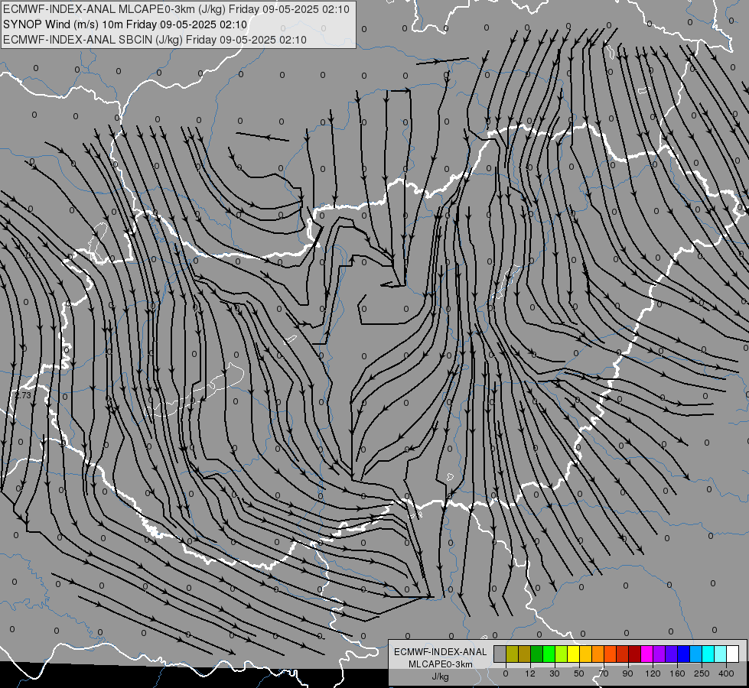Click the legend tick label 120

653,673
